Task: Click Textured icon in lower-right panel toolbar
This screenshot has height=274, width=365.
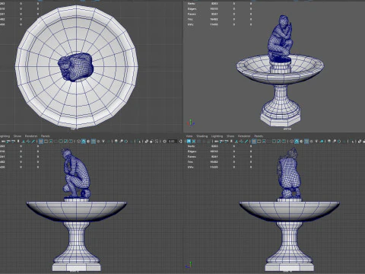Action: click(311, 142)
